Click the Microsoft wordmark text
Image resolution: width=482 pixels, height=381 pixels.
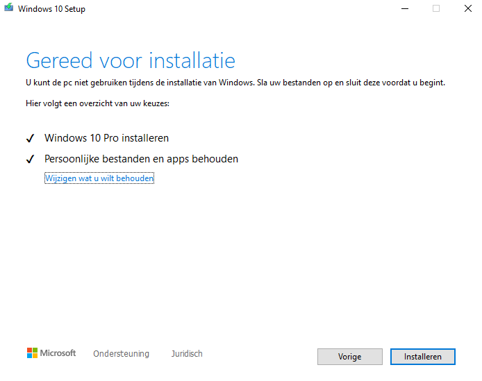pos(58,353)
